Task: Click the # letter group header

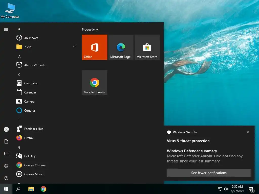Action: click(19, 29)
